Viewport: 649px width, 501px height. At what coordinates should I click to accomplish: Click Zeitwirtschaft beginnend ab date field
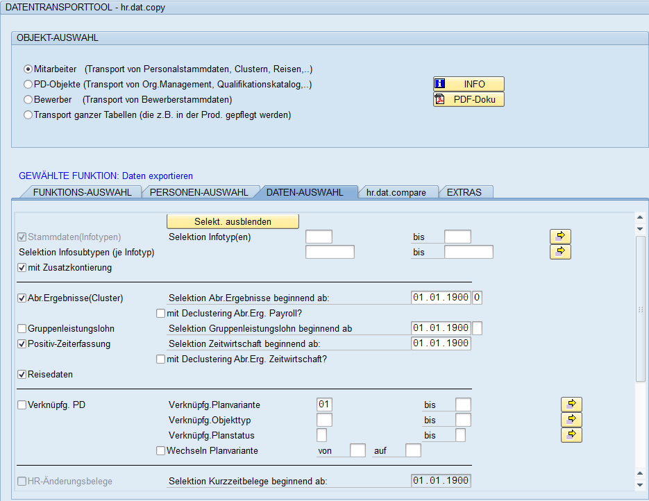441,343
